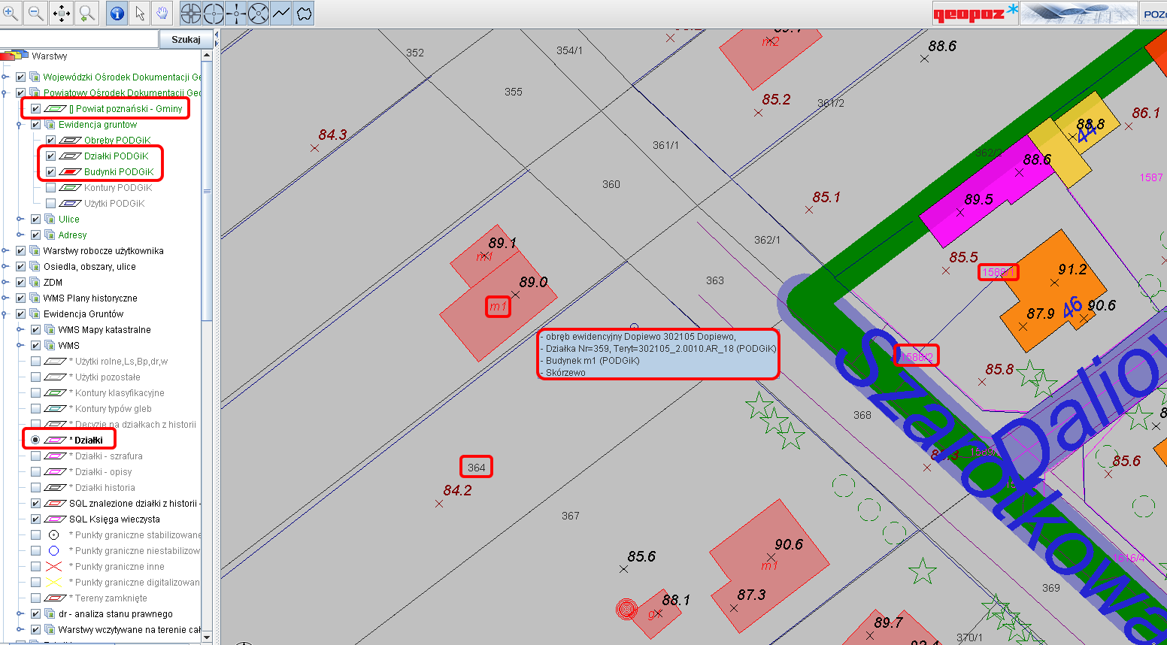1167x645 pixels.
Task: Click the previous zoom magnifier icon
Action: tap(86, 13)
